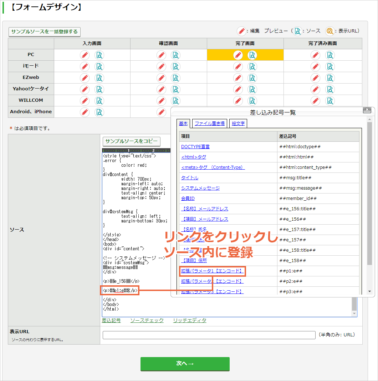Click popup scrollbar down arrow
The width and height of the screenshot is (378, 381).
click(x=369, y=291)
